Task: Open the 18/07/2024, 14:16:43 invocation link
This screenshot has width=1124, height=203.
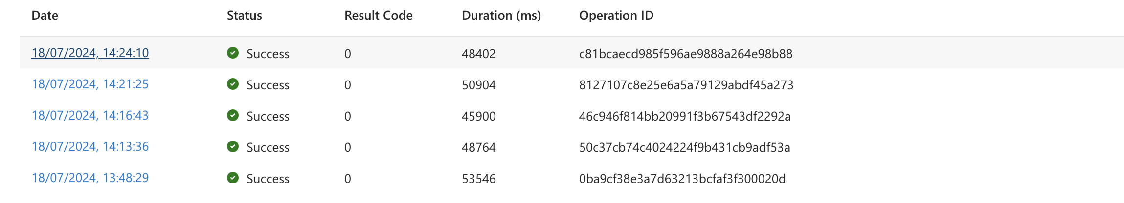Action: [90, 115]
